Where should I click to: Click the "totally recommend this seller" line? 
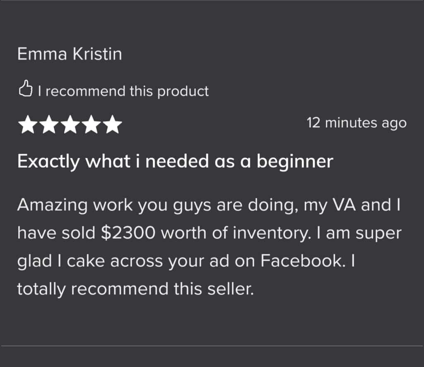135,289
